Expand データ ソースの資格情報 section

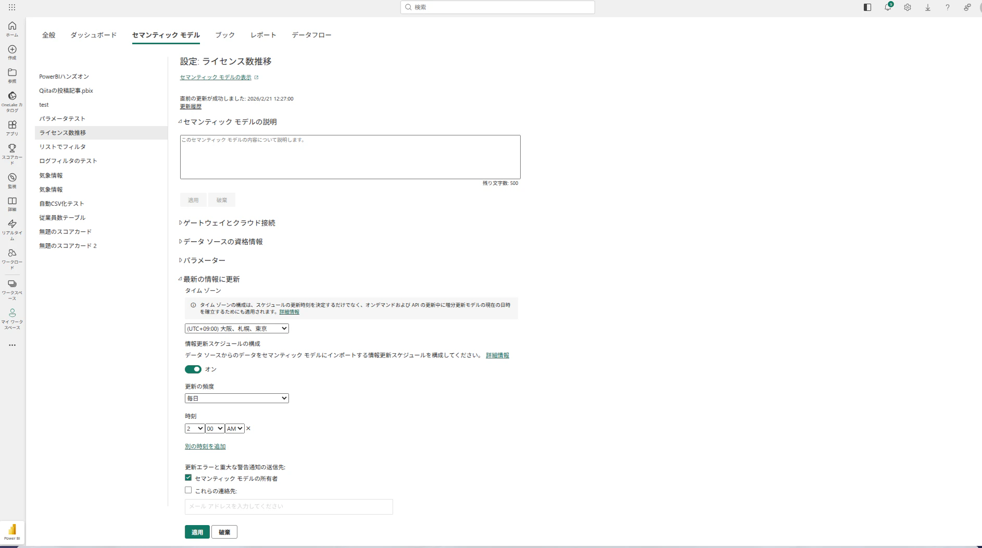[x=221, y=242]
